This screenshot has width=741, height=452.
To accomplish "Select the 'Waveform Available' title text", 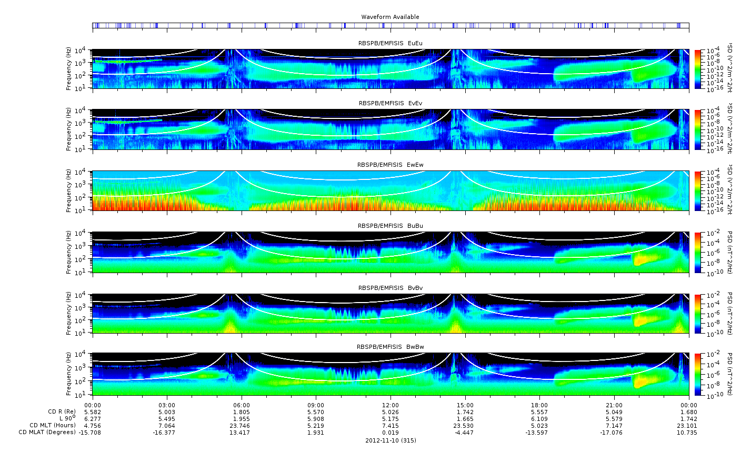I will coord(390,17).
